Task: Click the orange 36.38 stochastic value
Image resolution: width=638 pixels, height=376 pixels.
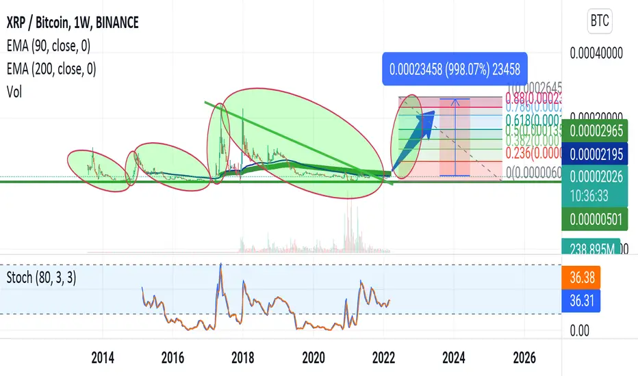Action: 580,278
